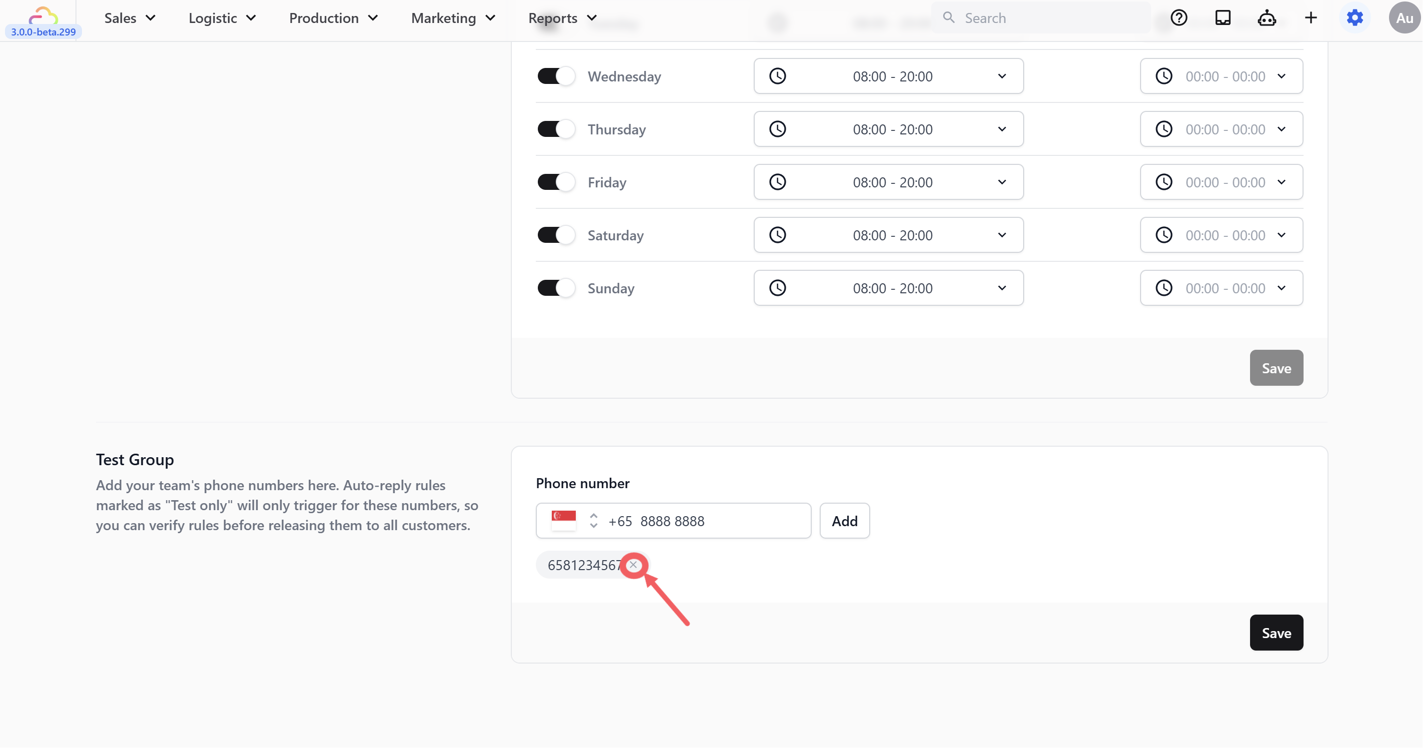The width and height of the screenshot is (1423, 748).
Task: Click the Add phone number button
Action: (x=844, y=521)
